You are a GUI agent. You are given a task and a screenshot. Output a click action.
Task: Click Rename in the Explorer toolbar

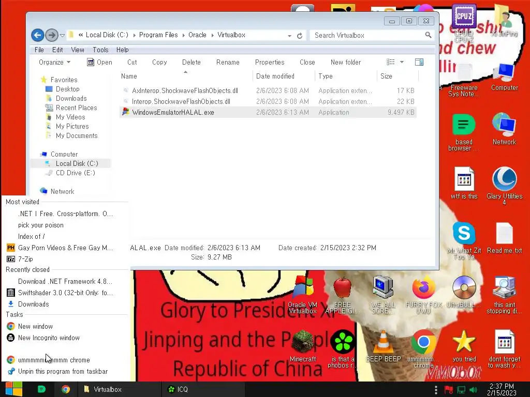[228, 62]
